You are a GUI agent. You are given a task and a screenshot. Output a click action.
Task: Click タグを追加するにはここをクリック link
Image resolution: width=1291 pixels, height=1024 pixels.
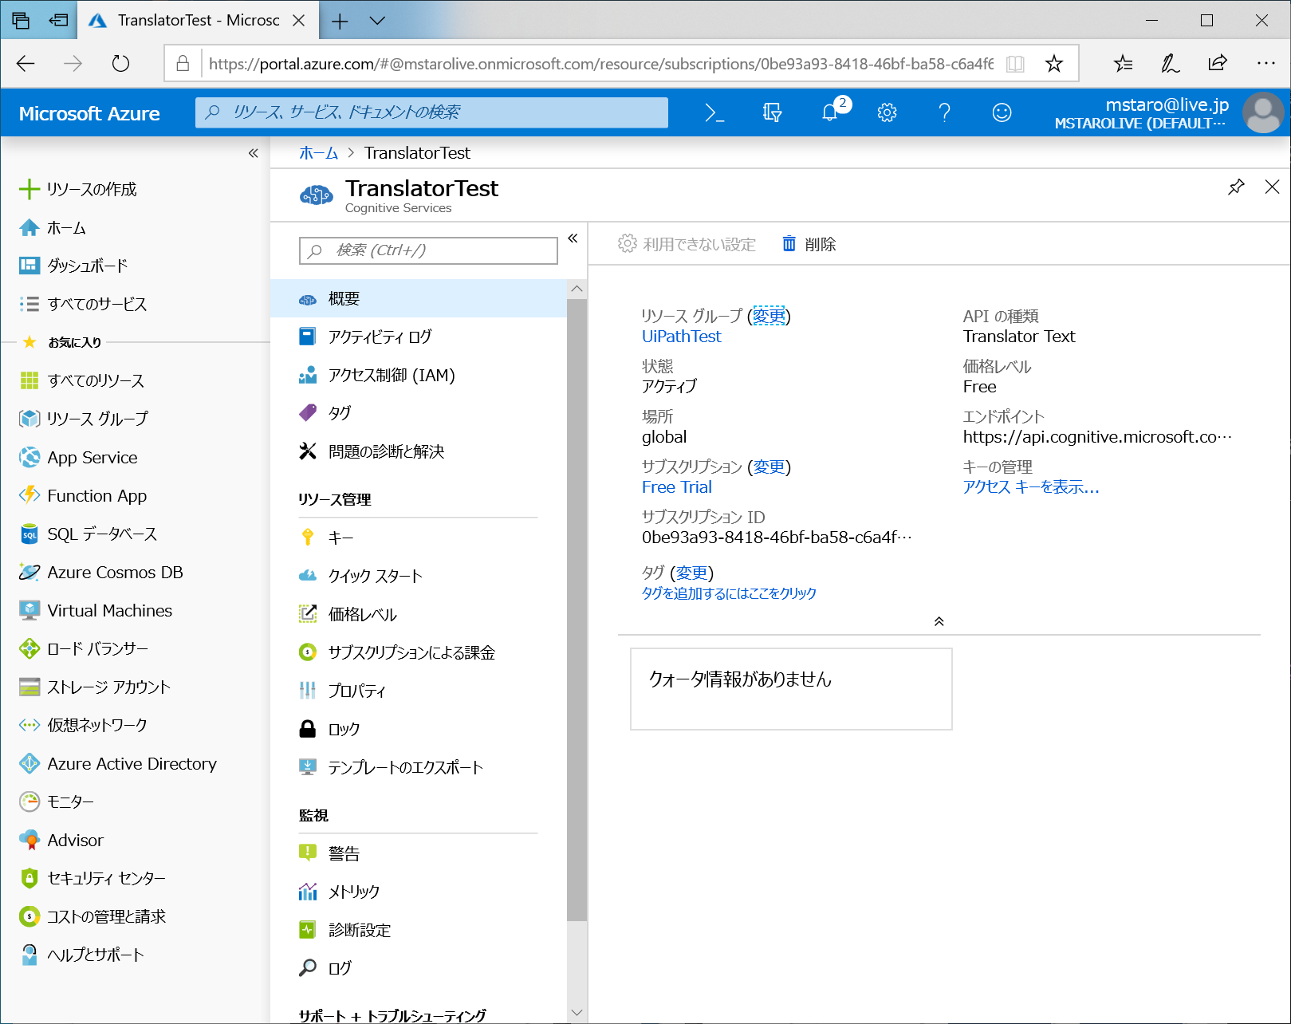tap(729, 593)
